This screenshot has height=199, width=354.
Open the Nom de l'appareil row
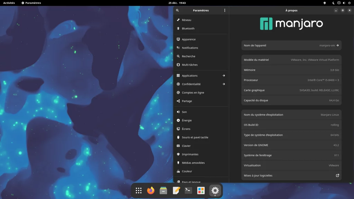point(291,45)
